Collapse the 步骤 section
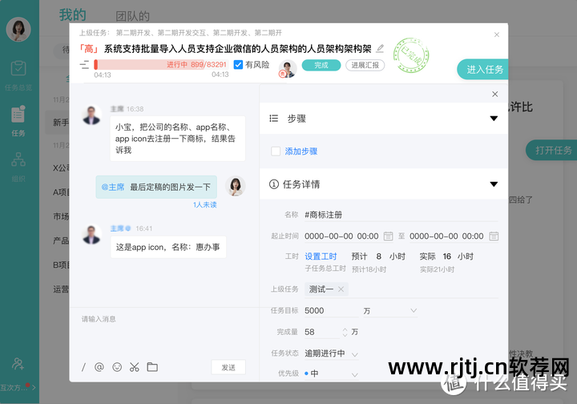This screenshot has height=404, width=577. click(494, 119)
